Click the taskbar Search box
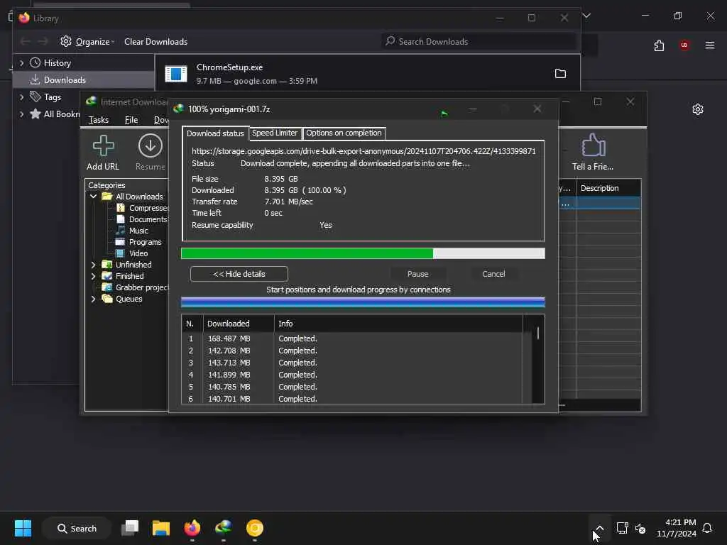This screenshot has height=545, width=727. pos(77,528)
